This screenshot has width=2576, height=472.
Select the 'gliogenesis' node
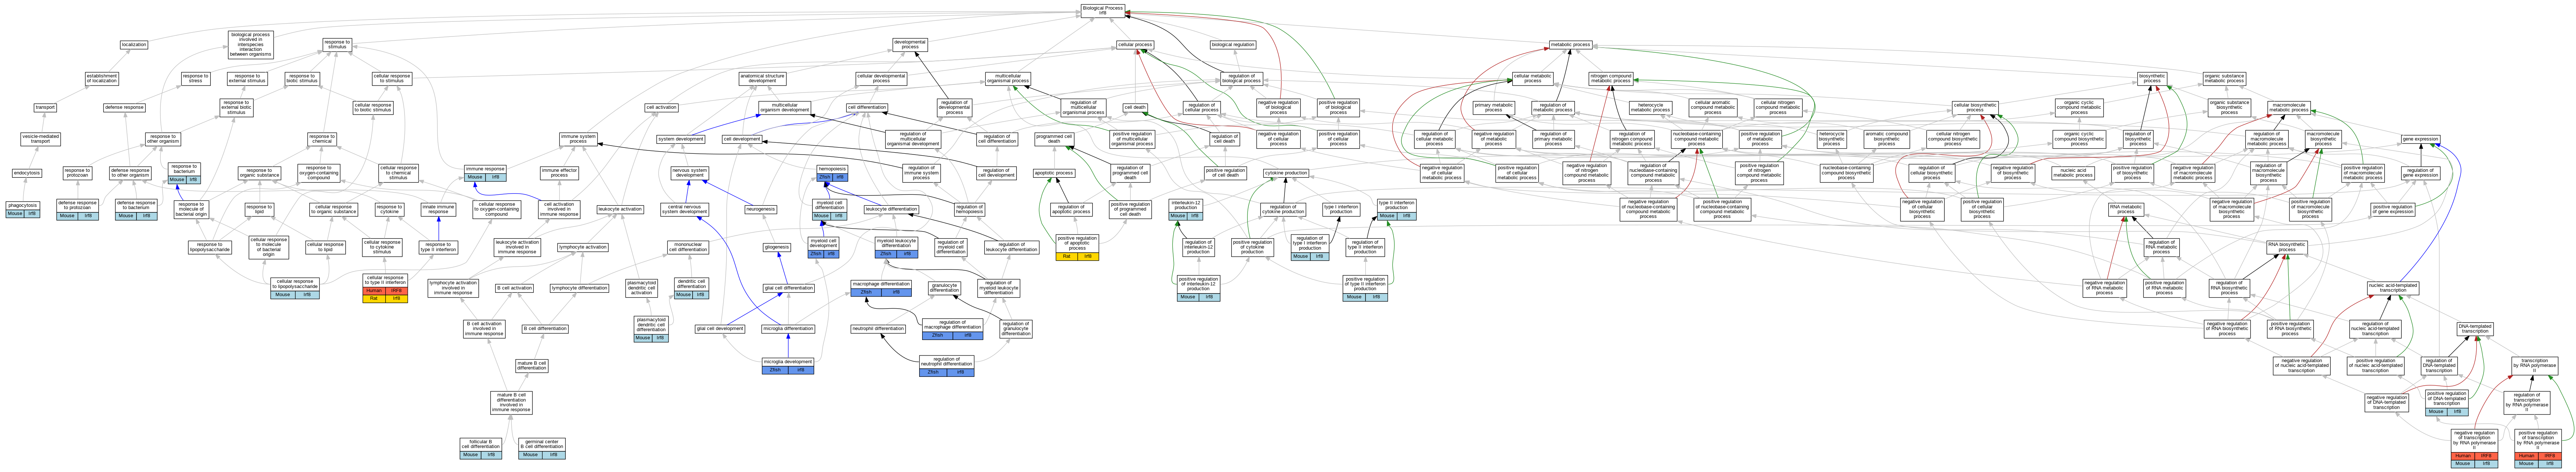click(777, 246)
